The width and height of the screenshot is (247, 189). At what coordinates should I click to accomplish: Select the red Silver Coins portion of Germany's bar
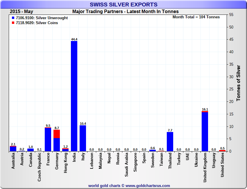click(57, 134)
